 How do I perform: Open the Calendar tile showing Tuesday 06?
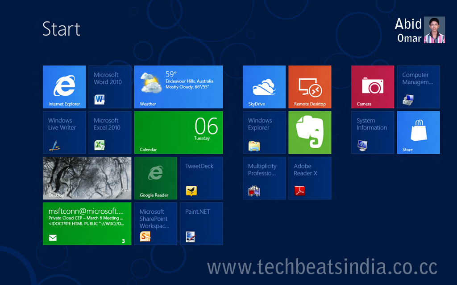point(178,132)
